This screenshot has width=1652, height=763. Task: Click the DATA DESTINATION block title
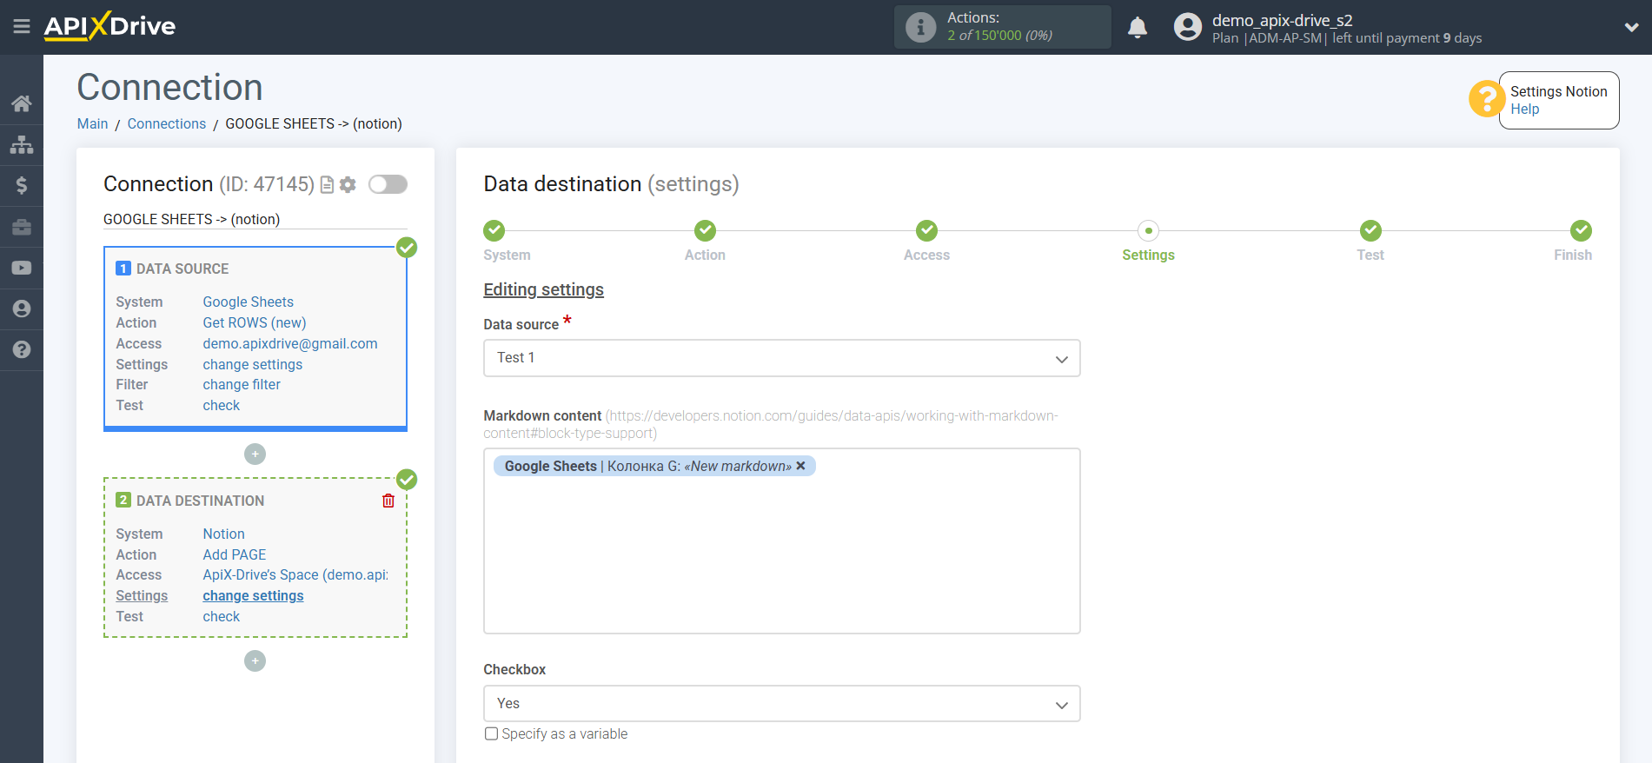[x=200, y=501]
